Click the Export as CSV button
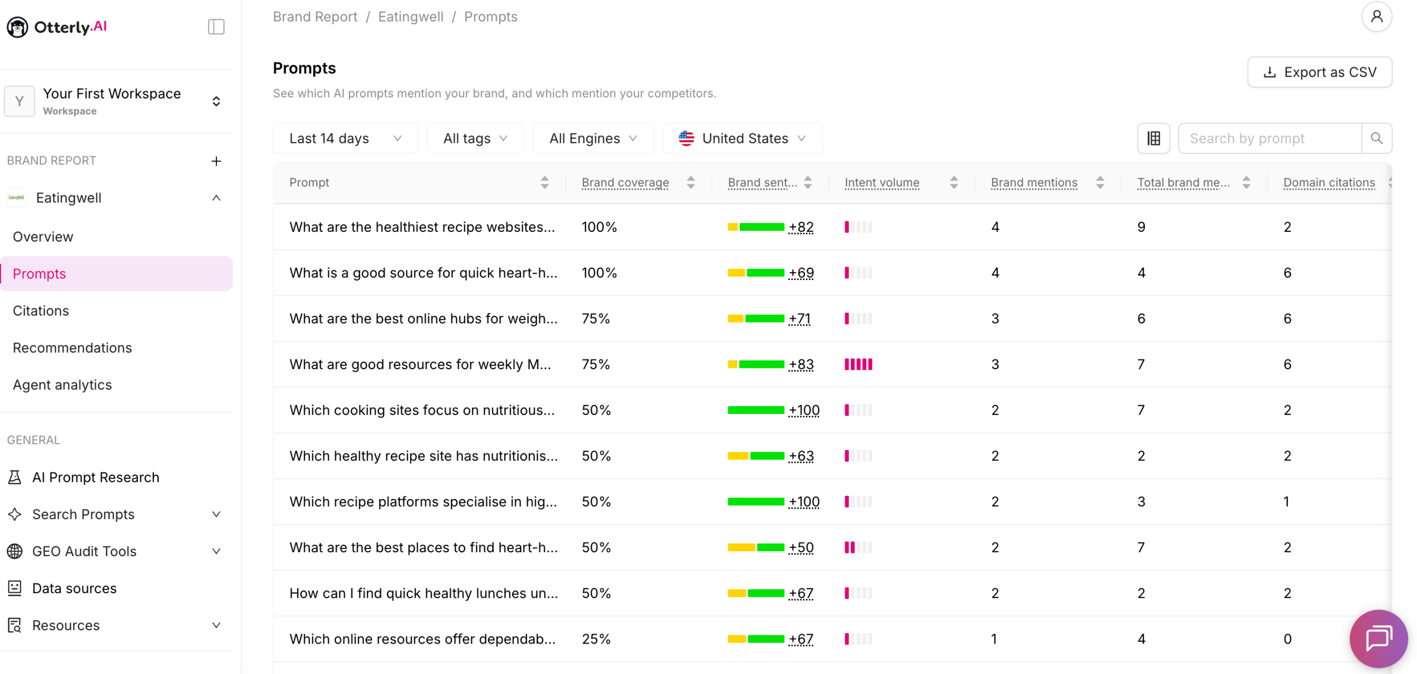 click(1320, 72)
